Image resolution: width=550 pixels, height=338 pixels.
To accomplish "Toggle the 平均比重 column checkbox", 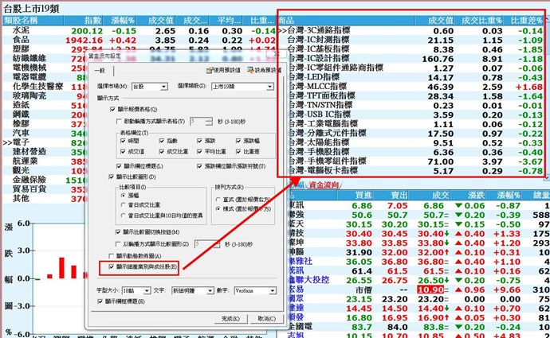I will [199, 152].
